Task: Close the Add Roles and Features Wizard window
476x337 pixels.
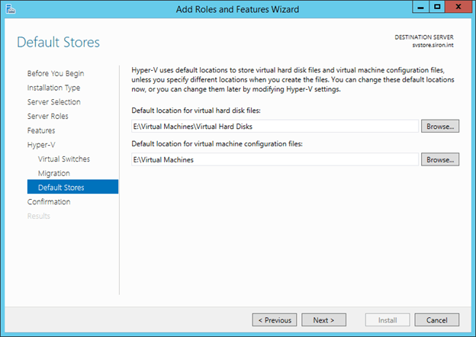Action: click(x=458, y=8)
